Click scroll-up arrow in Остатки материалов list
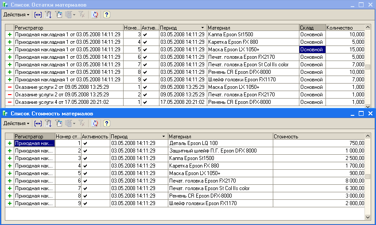 pyautogui.click(x=368, y=27)
